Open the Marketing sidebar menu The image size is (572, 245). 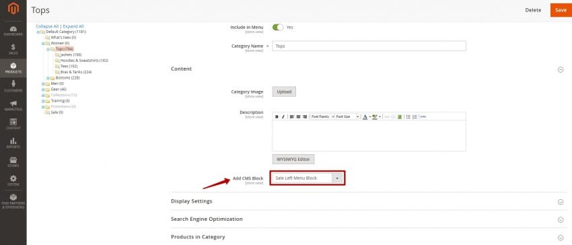click(13, 106)
